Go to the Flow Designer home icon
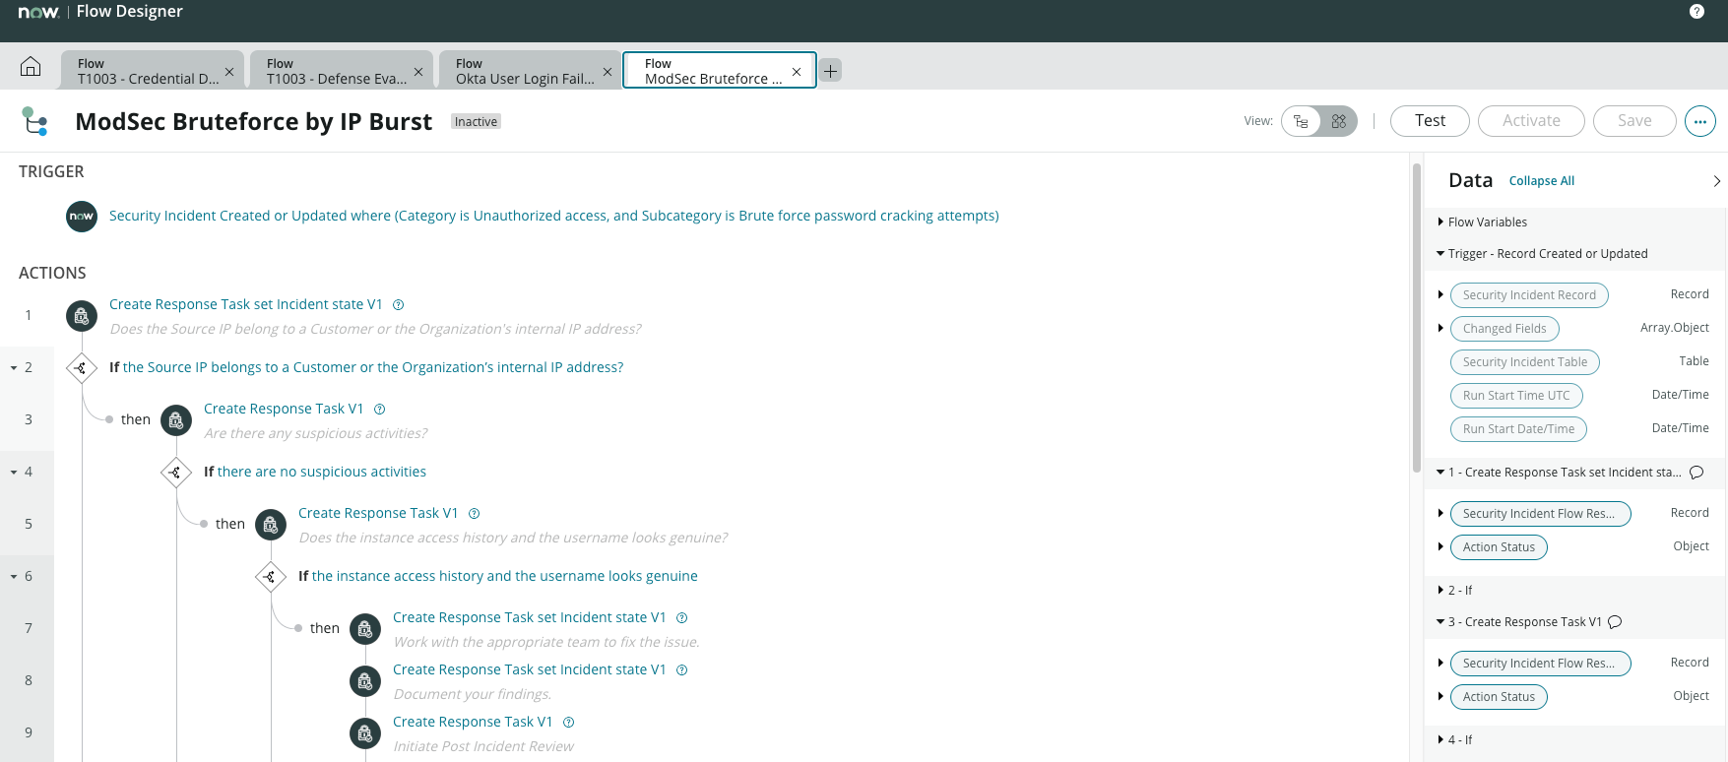 [x=31, y=66]
